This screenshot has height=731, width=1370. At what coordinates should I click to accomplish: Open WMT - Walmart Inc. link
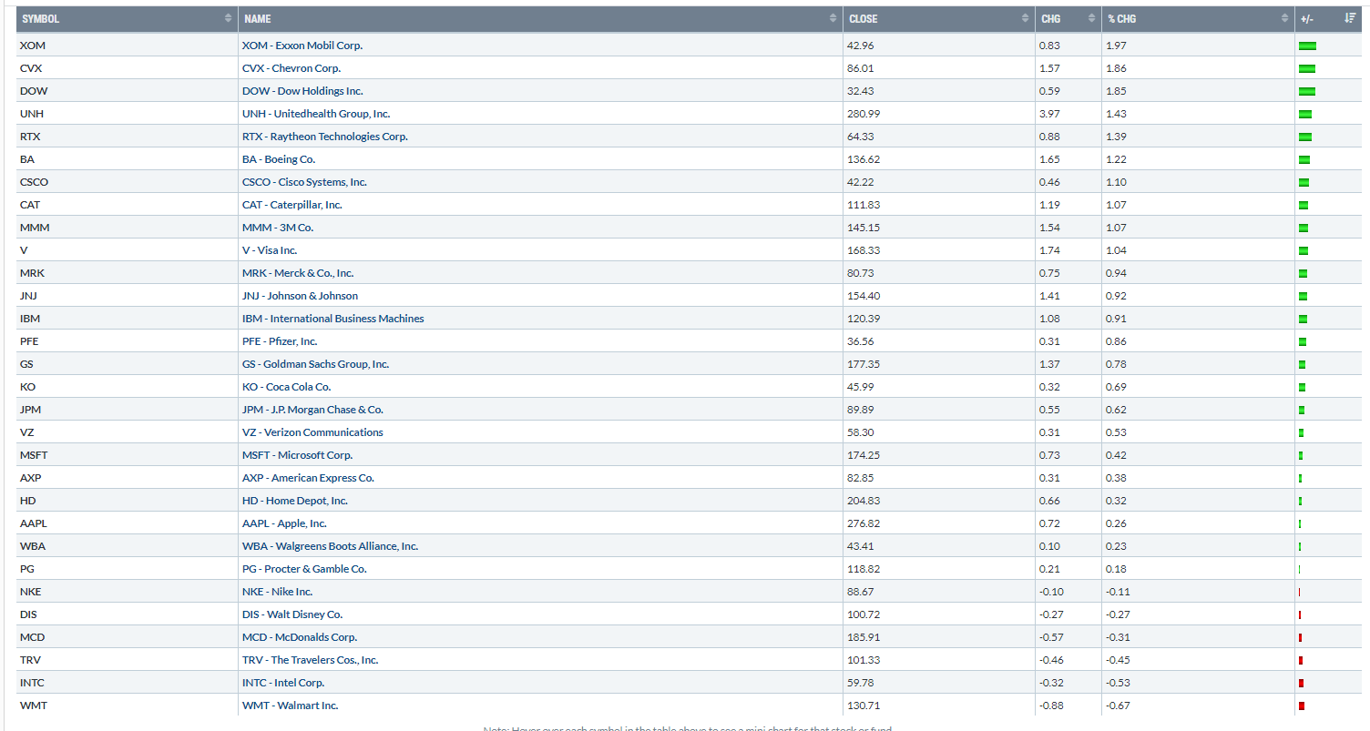click(x=291, y=706)
